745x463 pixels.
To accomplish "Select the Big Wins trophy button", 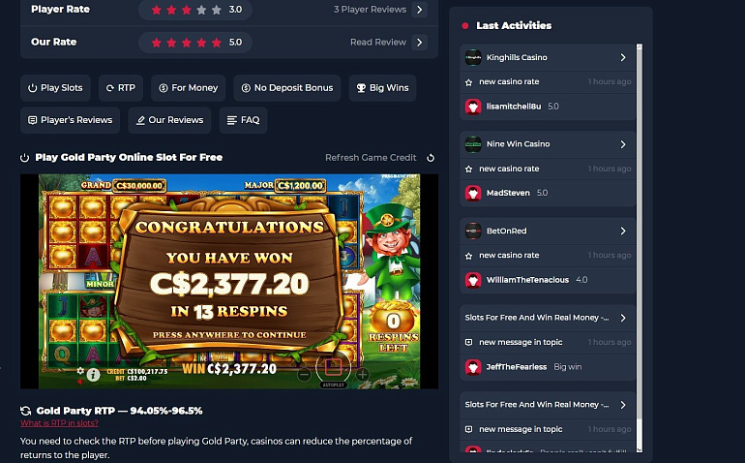I will click(382, 88).
